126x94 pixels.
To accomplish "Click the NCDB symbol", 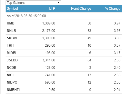I will click(x=11, y=68).
